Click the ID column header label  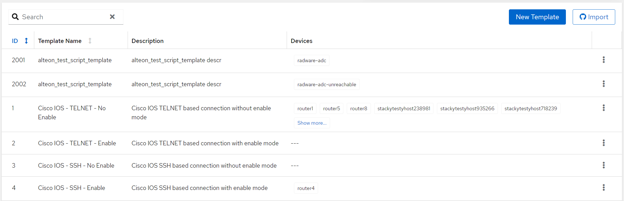click(x=15, y=41)
